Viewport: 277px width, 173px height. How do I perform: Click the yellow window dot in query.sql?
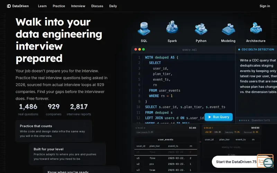[x=140, y=49]
